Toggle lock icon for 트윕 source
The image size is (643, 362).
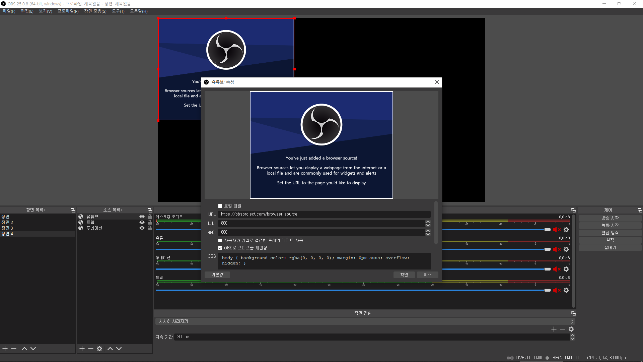point(150,222)
